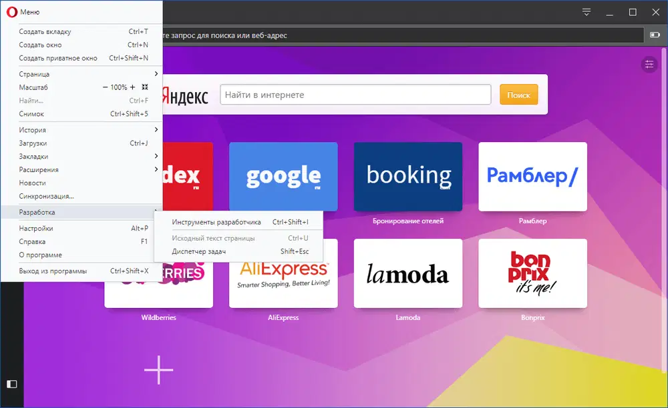Open the tab list menu icon in title bar
This screenshot has height=408, width=668.
(587, 12)
